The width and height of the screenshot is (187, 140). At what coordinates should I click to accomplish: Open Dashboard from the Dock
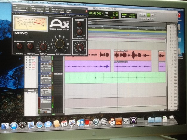click(22, 125)
